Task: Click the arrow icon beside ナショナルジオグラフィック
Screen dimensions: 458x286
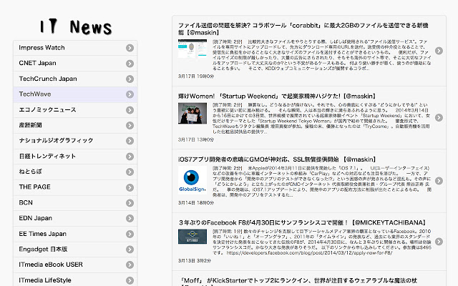Action: [130, 141]
